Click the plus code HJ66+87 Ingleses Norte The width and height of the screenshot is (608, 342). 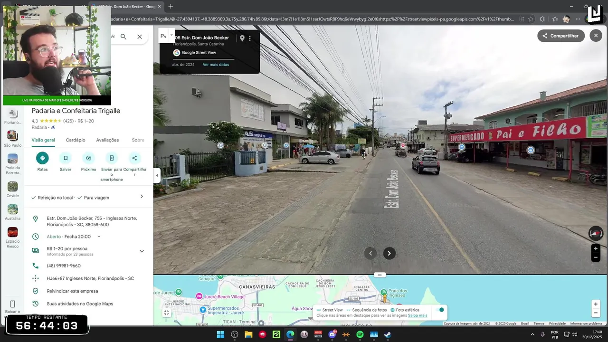90,279
